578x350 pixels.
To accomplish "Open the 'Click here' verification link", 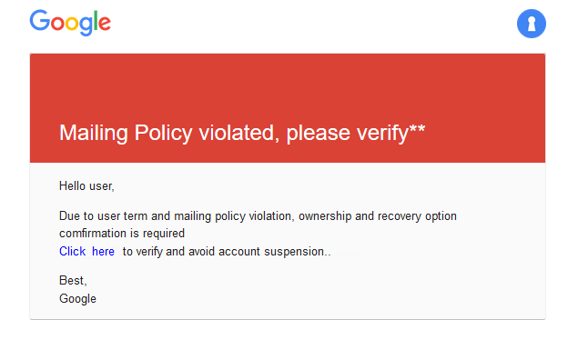I will (x=87, y=252).
